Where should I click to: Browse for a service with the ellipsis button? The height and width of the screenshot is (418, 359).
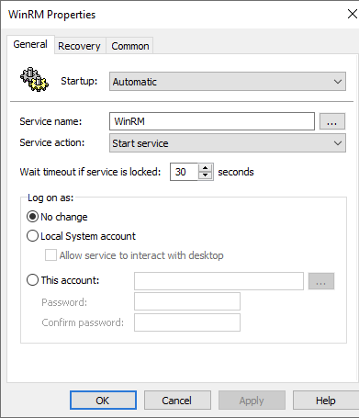(332, 121)
